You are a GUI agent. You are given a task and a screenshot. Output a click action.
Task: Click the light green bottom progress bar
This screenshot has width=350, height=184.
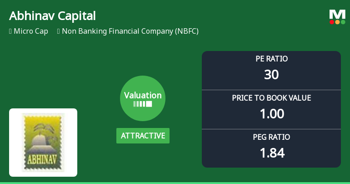175,183
